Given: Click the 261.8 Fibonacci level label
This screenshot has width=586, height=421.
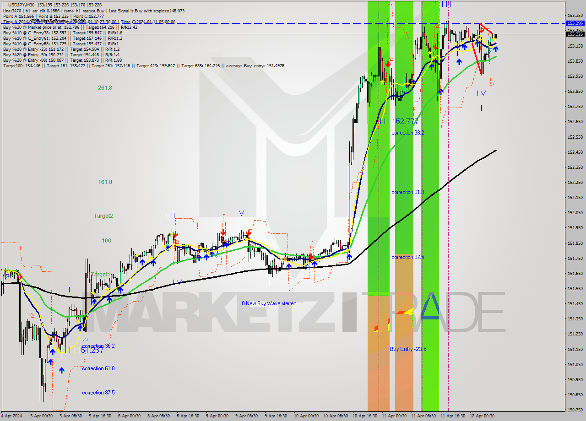Looking at the screenshot, I should coord(105,88).
